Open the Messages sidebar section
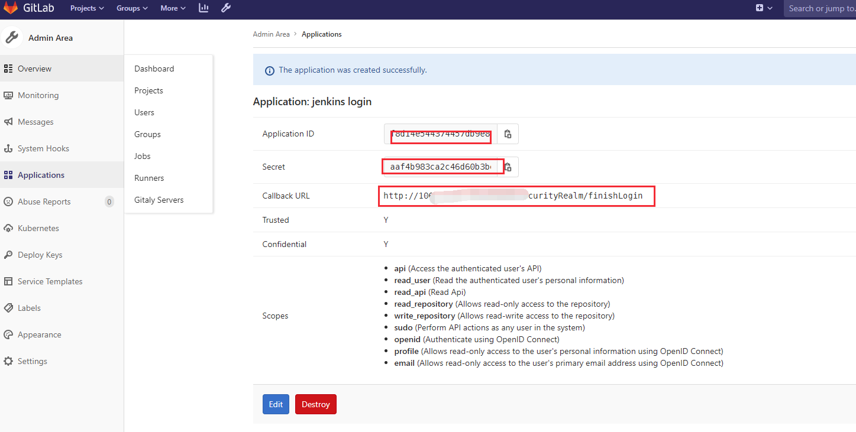This screenshot has width=856, height=432. [62, 122]
